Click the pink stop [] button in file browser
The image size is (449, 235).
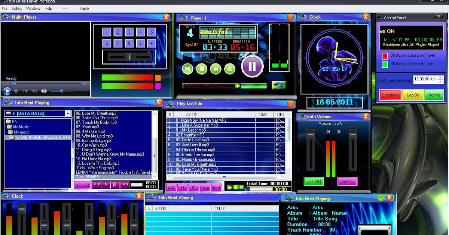click(x=115, y=184)
